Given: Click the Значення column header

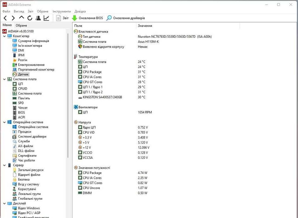Looking at the screenshot, I should tap(188, 26).
